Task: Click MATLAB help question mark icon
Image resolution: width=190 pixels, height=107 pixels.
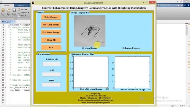Action: [182, 5]
